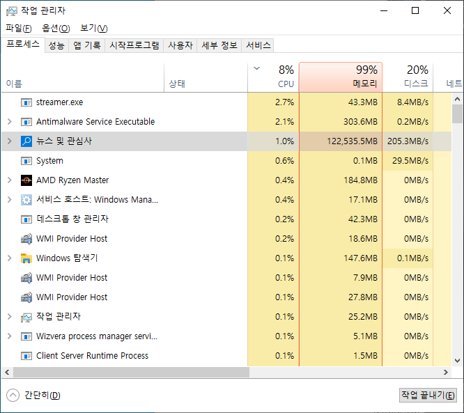Image resolution: width=464 pixels, height=413 pixels.
Task: Click the 작업 끝내기 button
Action: coord(428,396)
